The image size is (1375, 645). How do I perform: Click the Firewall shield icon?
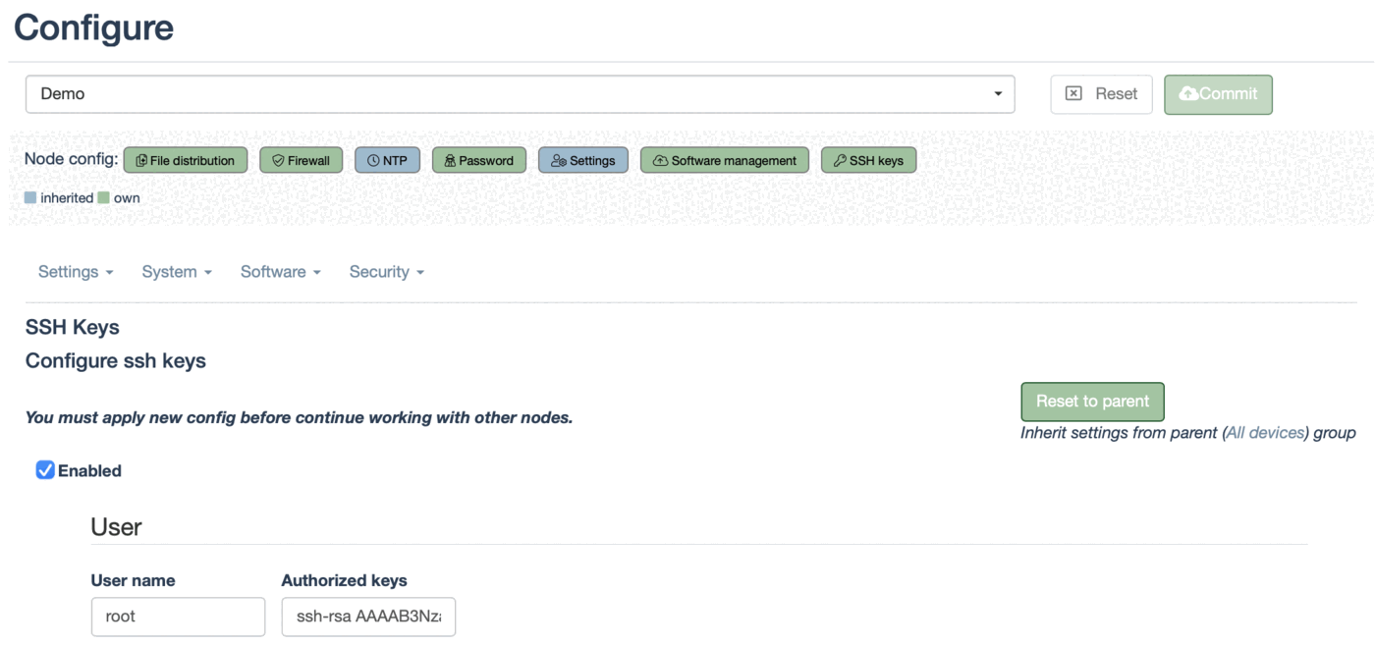pos(278,161)
